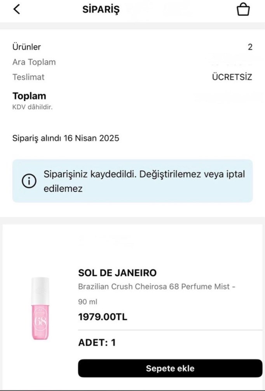Click the Ürünler label
265x391 pixels.
pyautogui.click(x=27, y=47)
